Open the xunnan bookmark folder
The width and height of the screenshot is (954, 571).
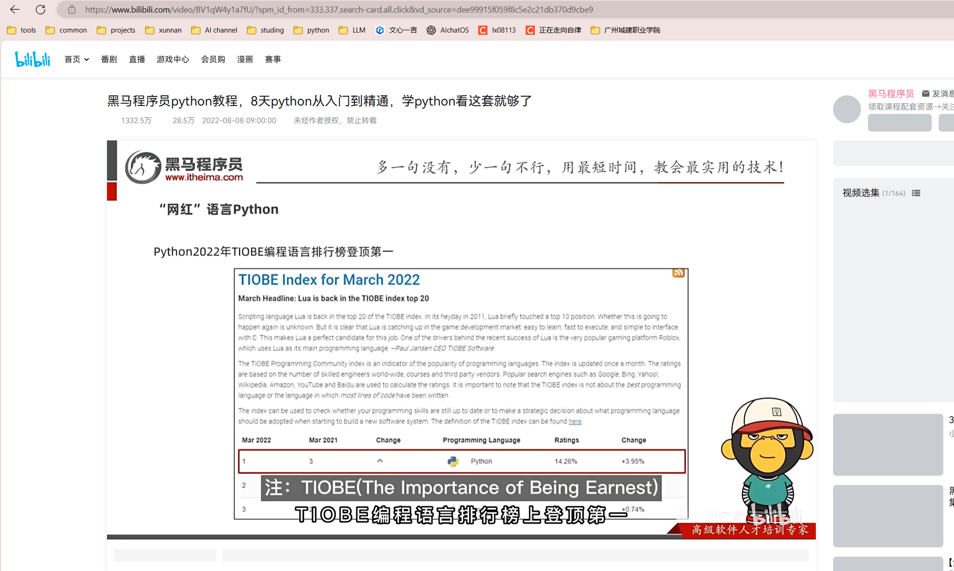point(163,30)
